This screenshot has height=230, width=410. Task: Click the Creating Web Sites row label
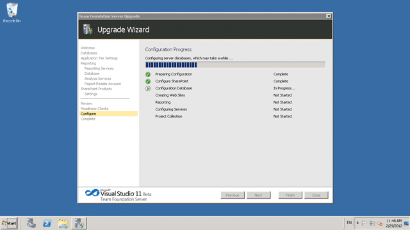tap(170, 95)
